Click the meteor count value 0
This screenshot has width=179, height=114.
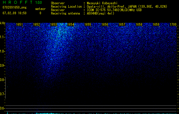click(x=40, y=13)
